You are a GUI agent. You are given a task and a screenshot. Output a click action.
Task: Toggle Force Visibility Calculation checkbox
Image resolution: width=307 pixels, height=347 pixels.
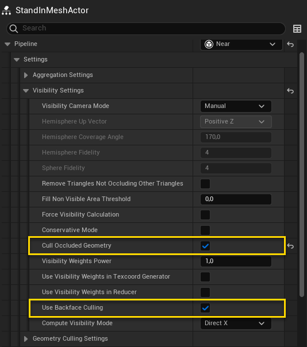pos(205,215)
